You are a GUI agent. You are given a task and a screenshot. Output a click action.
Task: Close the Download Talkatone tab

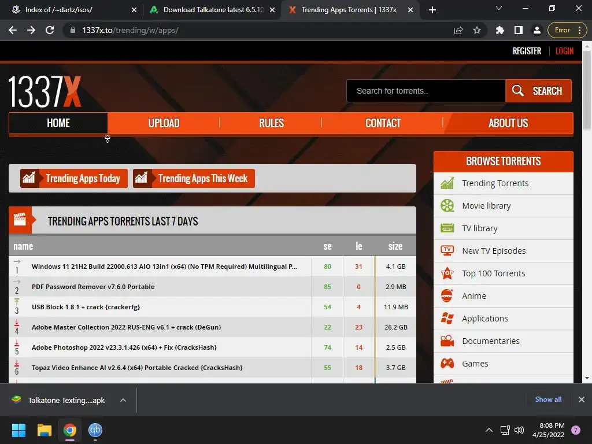pyautogui.click(x=272, y=10)
